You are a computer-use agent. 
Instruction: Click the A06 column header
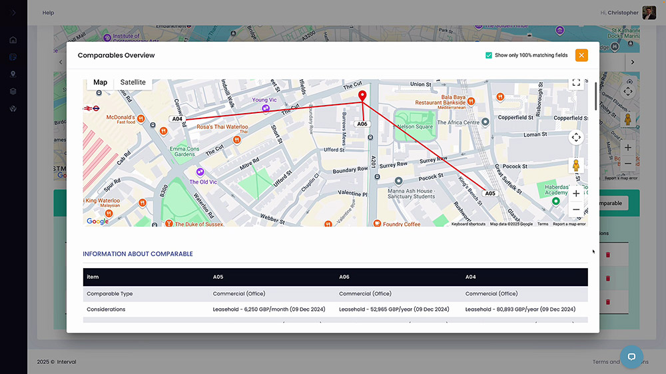(344, 277)
